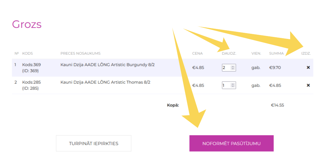Click the DAUDZ. column header
Image resolution: width=323 pixels, height=165 pixels.
[x=229, y=53]
